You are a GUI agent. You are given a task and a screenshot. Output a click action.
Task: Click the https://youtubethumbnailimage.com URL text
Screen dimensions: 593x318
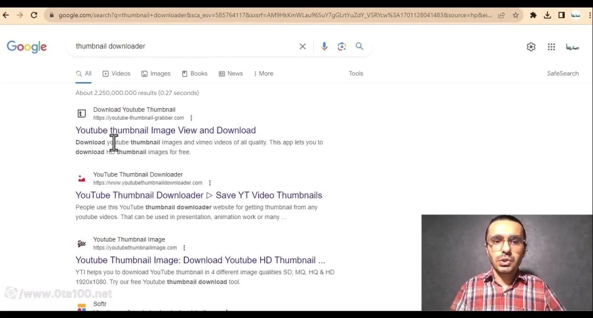135,248
